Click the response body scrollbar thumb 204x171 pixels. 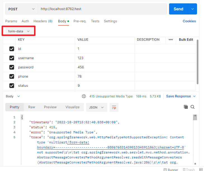coord(195,117)
